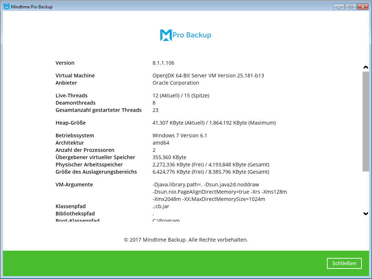Screen dimensions: 372x279
Task: Select the Oracle Corporation value
Action: click(x=175, y=83)
